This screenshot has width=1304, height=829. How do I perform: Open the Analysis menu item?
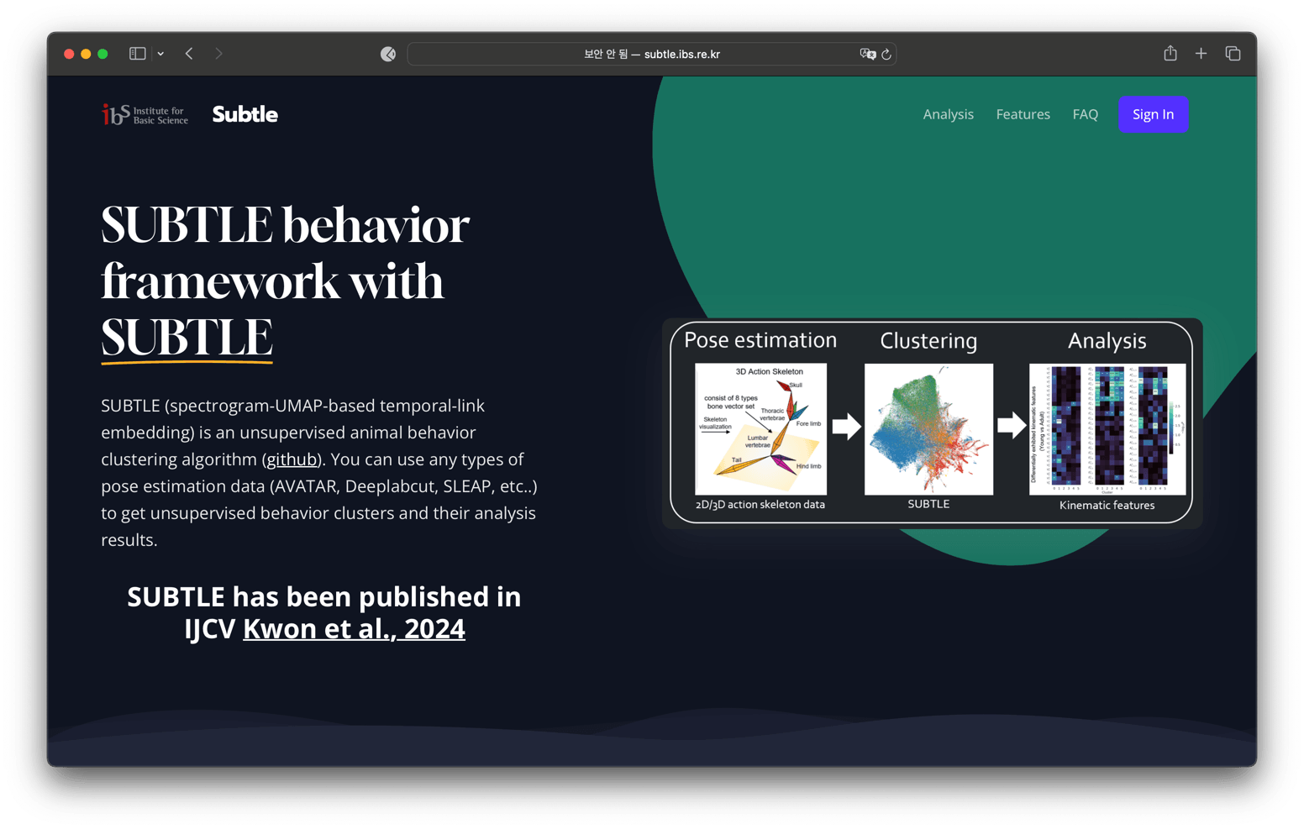coord(948,114)
